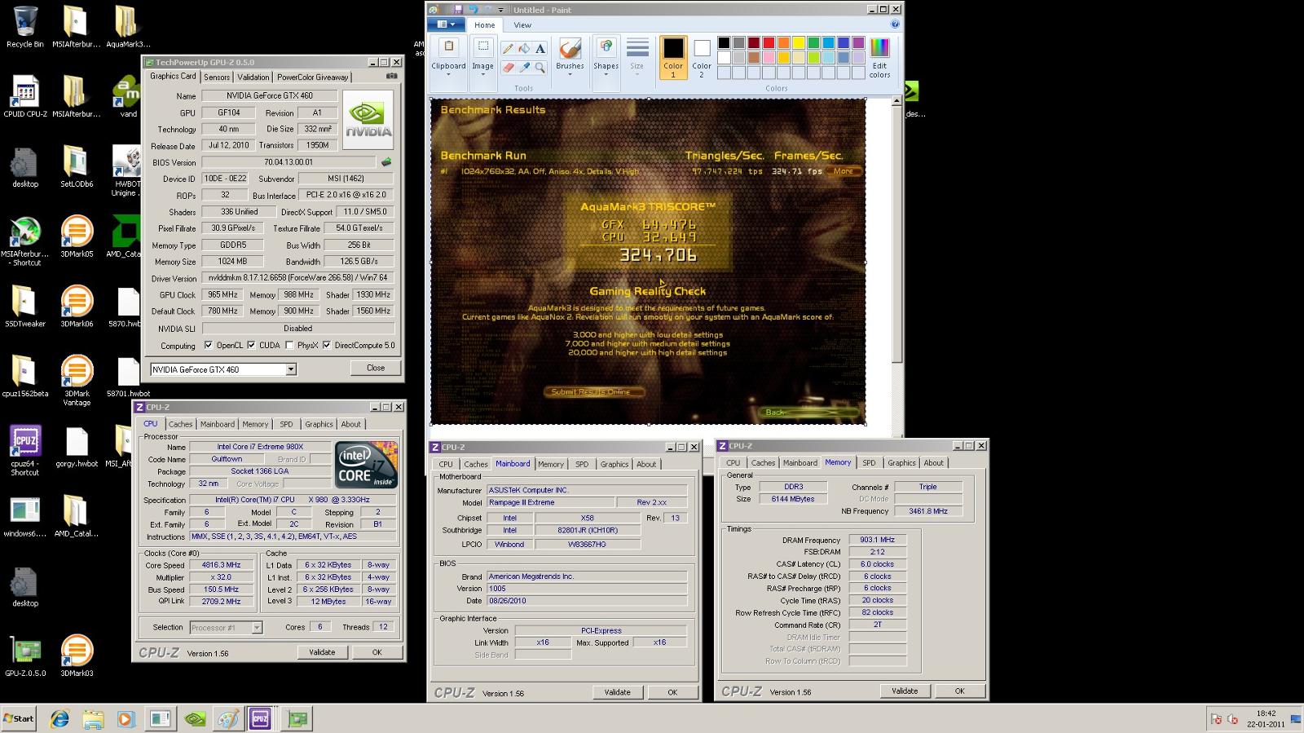The height and width of the screenshot is (733, 1304).
Task: Toggle PhysX checkbox in GPU-Z
Action: pyautogui.click(x=289, y=345)
